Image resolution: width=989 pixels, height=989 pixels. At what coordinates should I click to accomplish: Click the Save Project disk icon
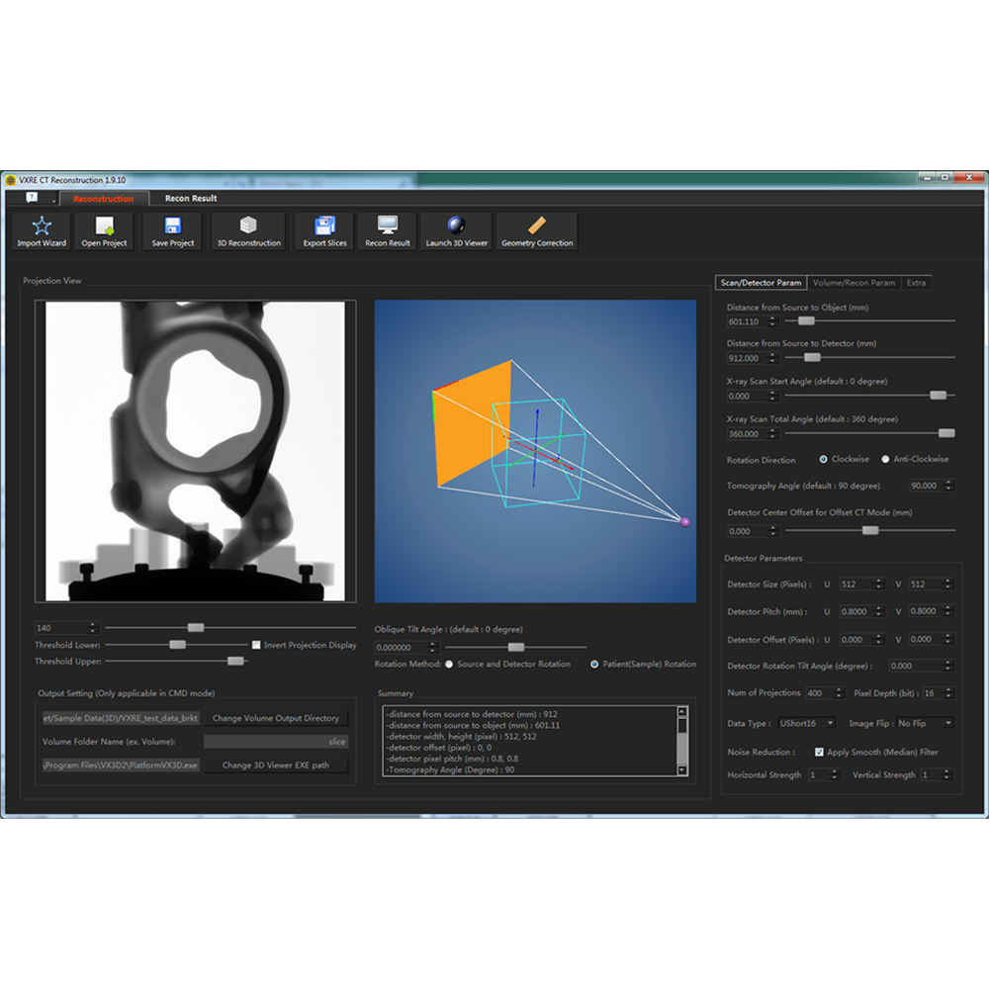(173, 226)
